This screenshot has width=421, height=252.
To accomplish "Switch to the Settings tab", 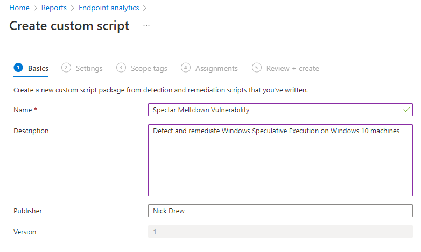I will 89,68.
